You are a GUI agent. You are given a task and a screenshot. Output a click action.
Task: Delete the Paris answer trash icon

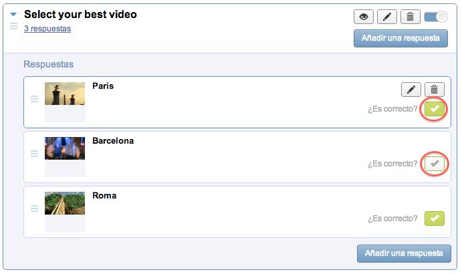tap(435, 90)
